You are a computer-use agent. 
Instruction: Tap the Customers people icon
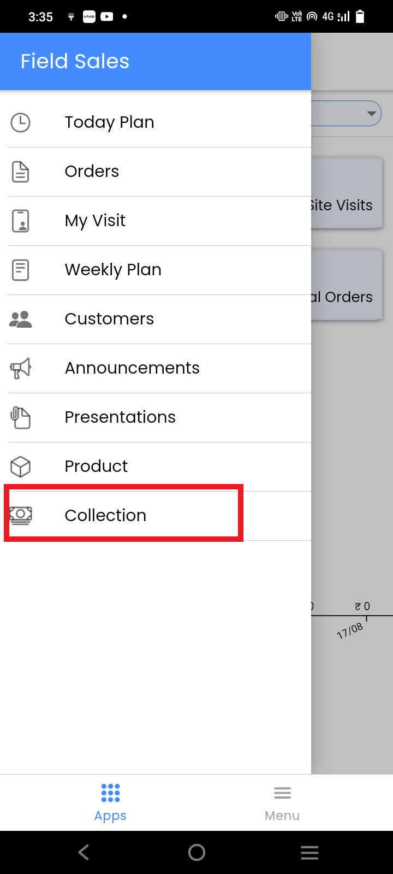click(21, 319)
